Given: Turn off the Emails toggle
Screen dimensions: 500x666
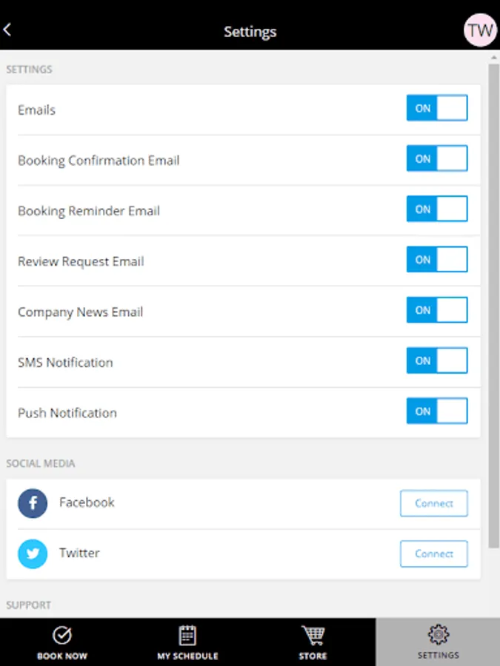Looking at the screenshot, I should tap(437, 108).
